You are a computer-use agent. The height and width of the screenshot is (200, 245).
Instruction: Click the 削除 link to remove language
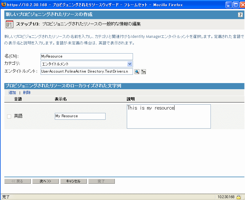(27, 93)
